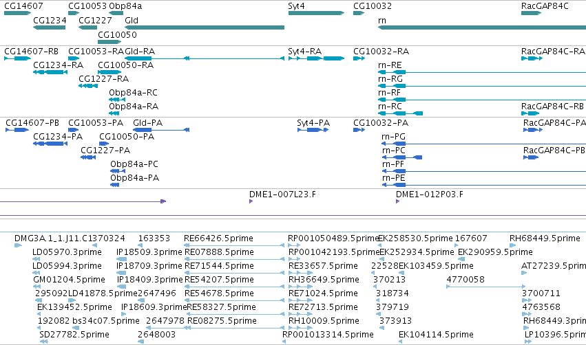Screen dimensions: 586x345
Task: Click EST label EK290959.5prime
Action: tap(495, 252)
